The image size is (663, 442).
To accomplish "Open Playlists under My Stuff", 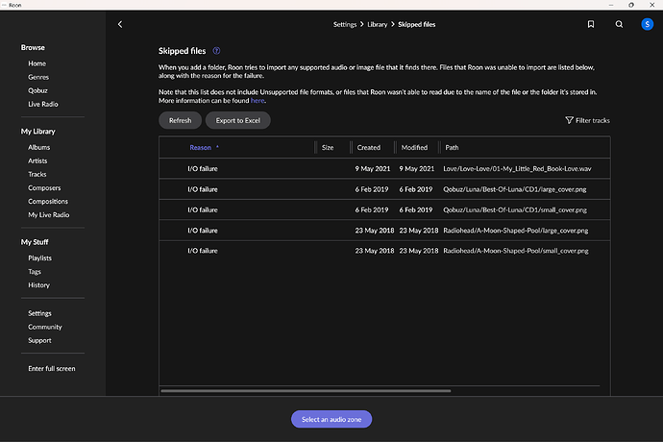I will pos(40,258).
